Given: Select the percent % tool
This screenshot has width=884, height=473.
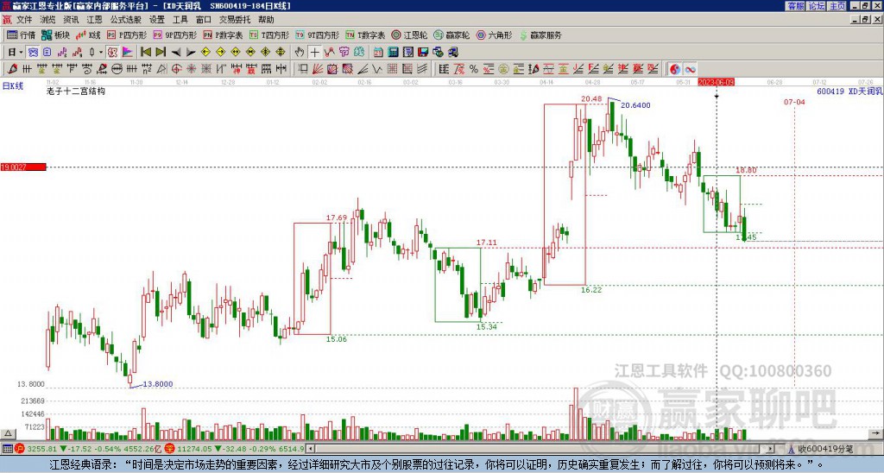Looking at the screenshot, I should (x=474, y=69).
